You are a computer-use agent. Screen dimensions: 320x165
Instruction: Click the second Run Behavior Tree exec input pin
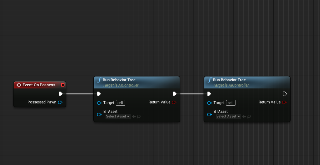tap(209, 94)
